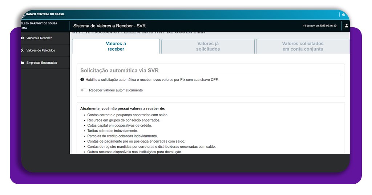Click the info icon beside Habilite text

(82, 79)
